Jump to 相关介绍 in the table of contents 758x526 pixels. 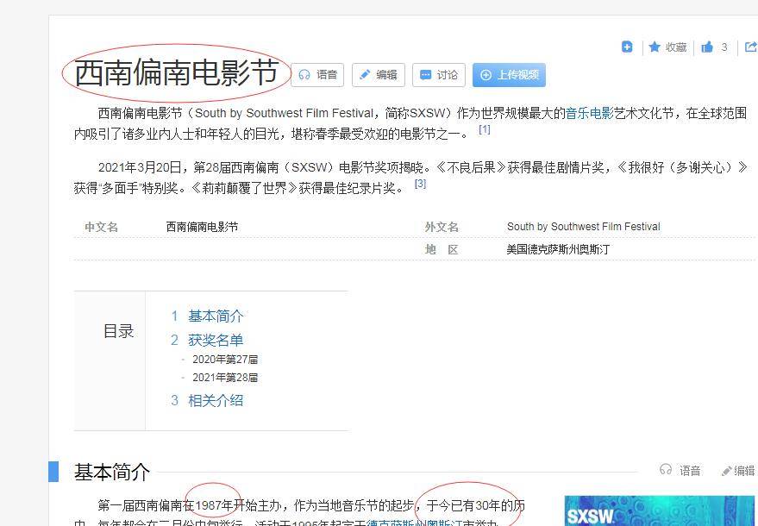click(216, 401)
